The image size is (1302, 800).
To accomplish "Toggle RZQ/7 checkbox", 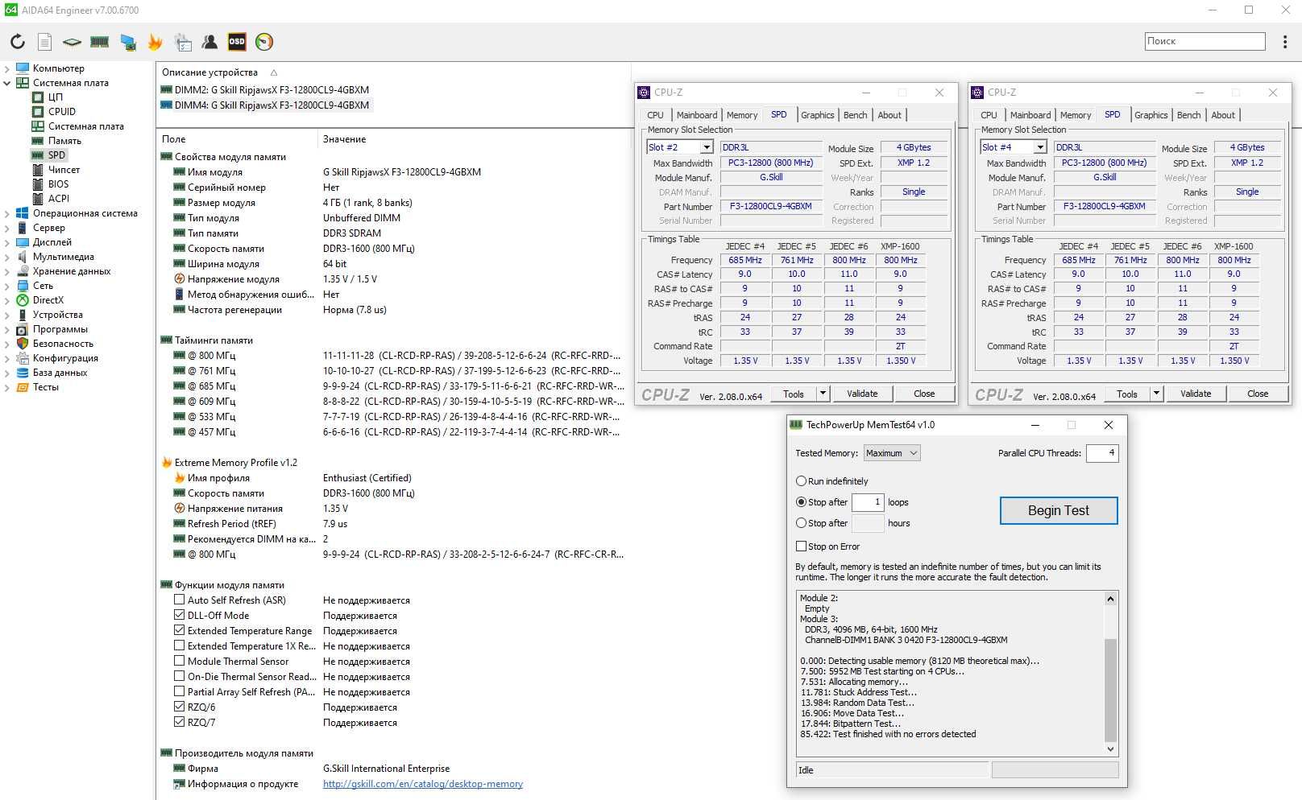I will [180, 723].
